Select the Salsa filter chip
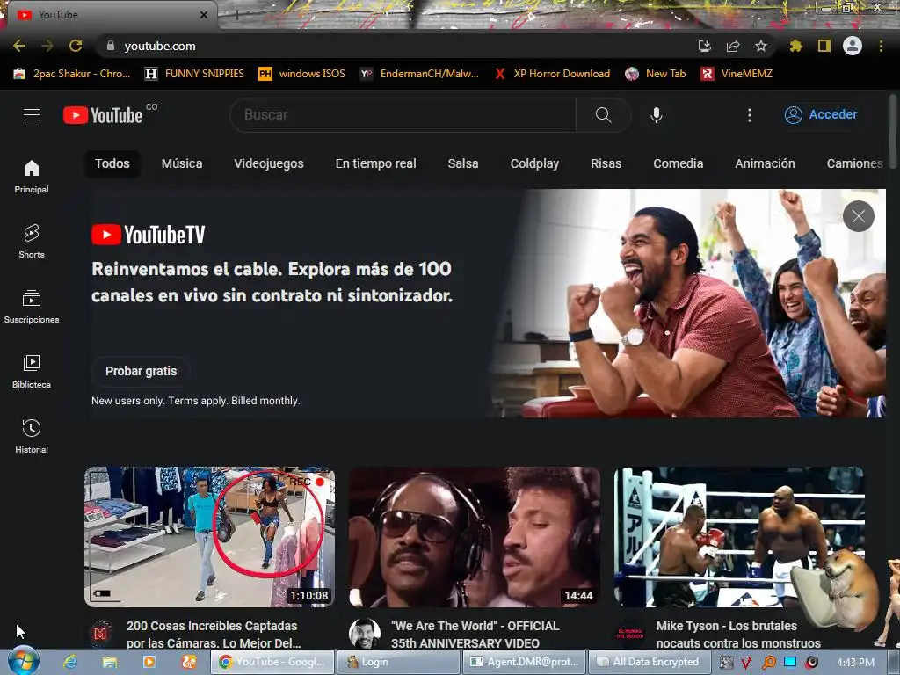This screenshot has height=675, width=900. (x=463, y=163)
